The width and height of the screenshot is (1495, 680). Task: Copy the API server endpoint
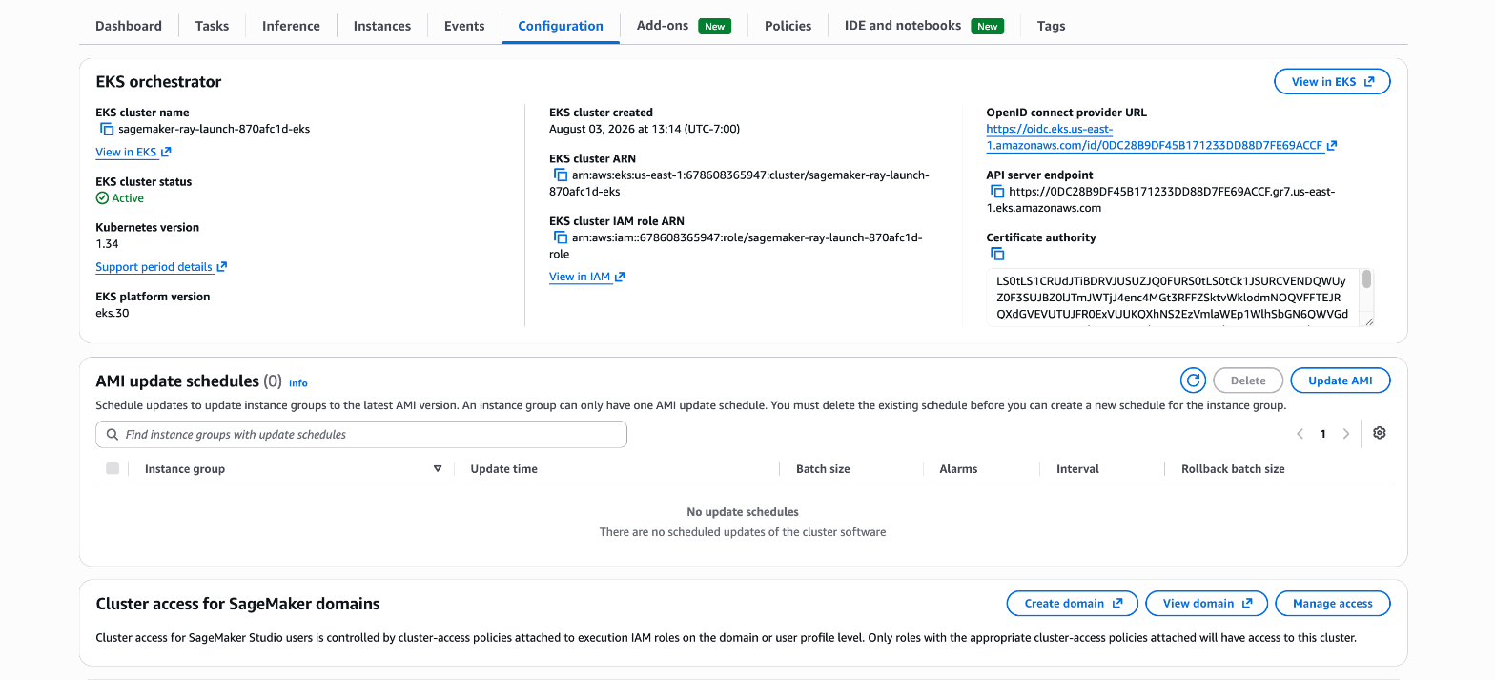997,192
